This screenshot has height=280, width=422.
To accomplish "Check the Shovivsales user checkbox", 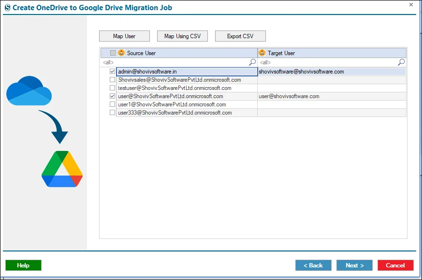I will click(112, 80).
